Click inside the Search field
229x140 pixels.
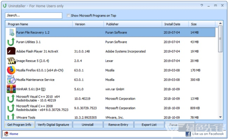click(33, 15)
